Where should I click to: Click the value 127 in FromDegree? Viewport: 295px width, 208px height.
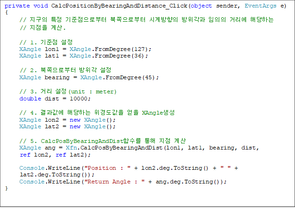click(139, 49)
